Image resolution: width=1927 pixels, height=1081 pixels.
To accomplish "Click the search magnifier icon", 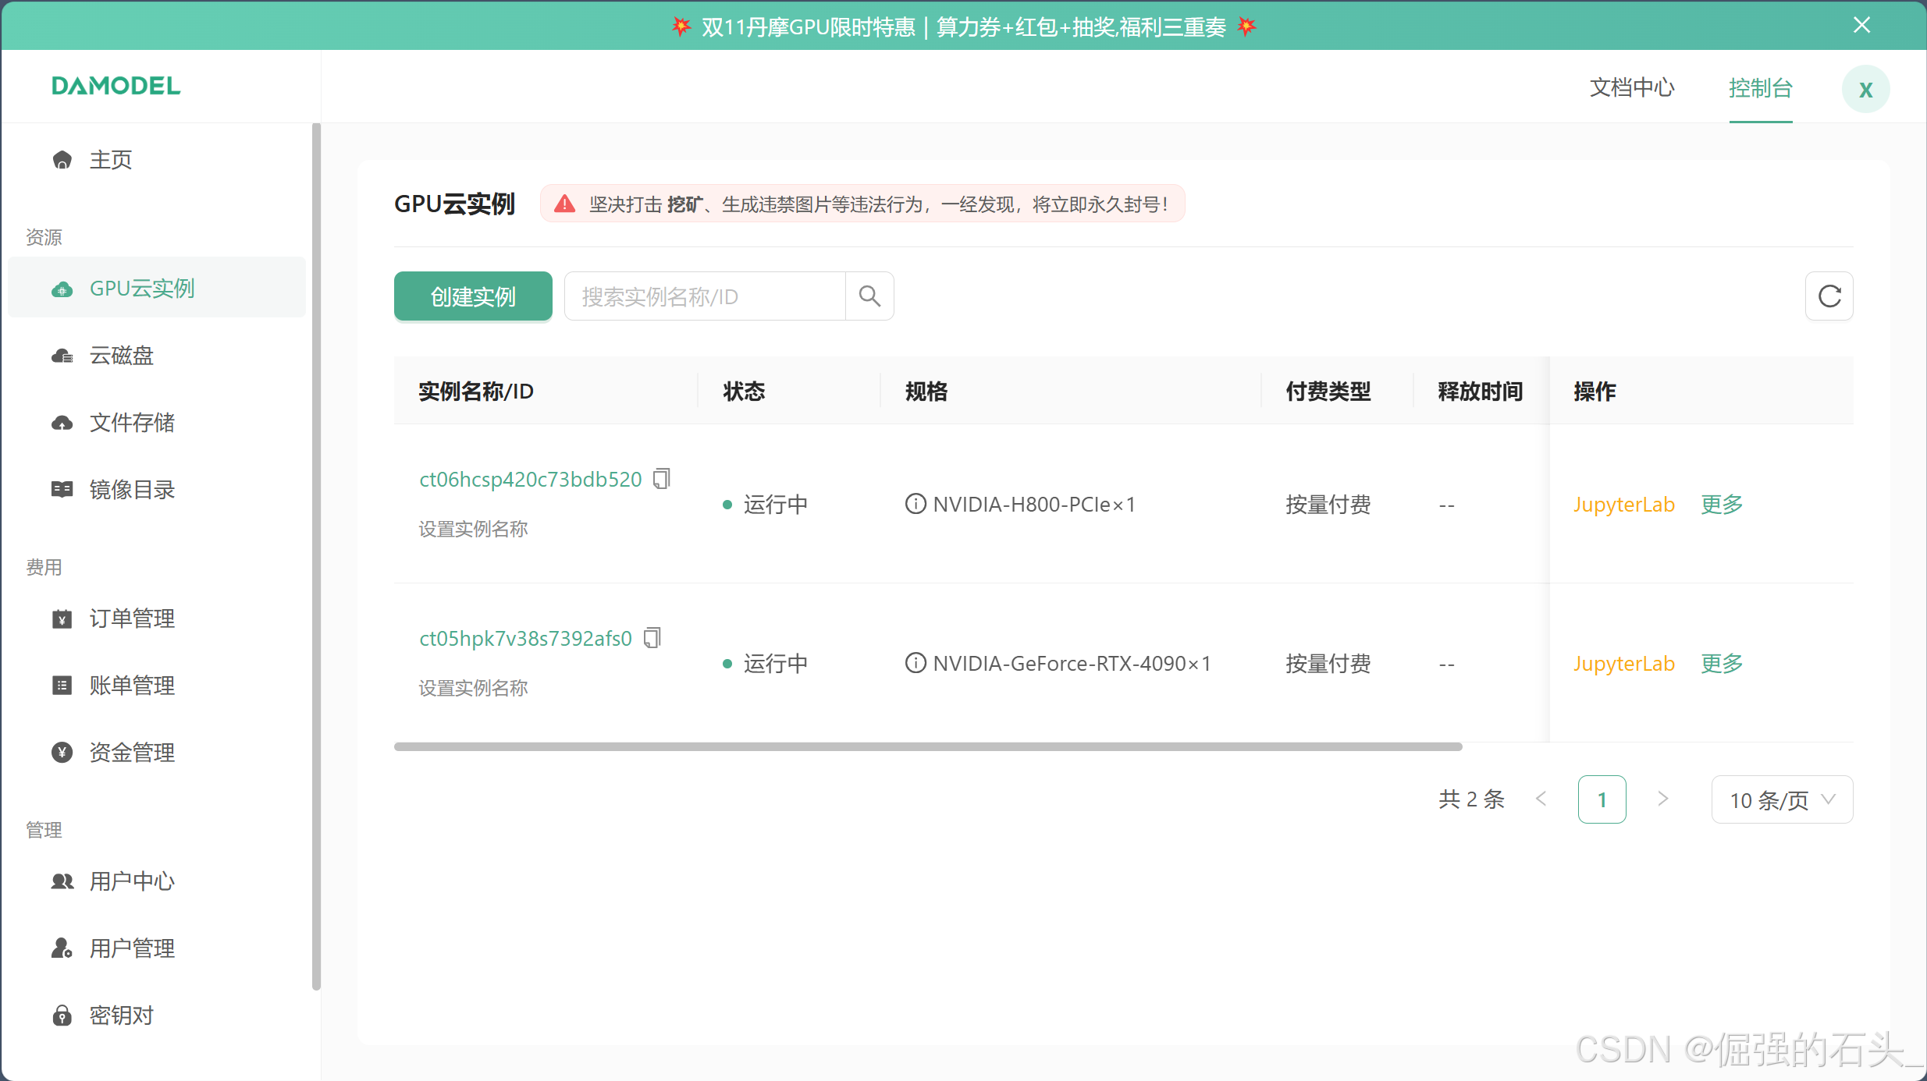I will click(x=869, y=296).
